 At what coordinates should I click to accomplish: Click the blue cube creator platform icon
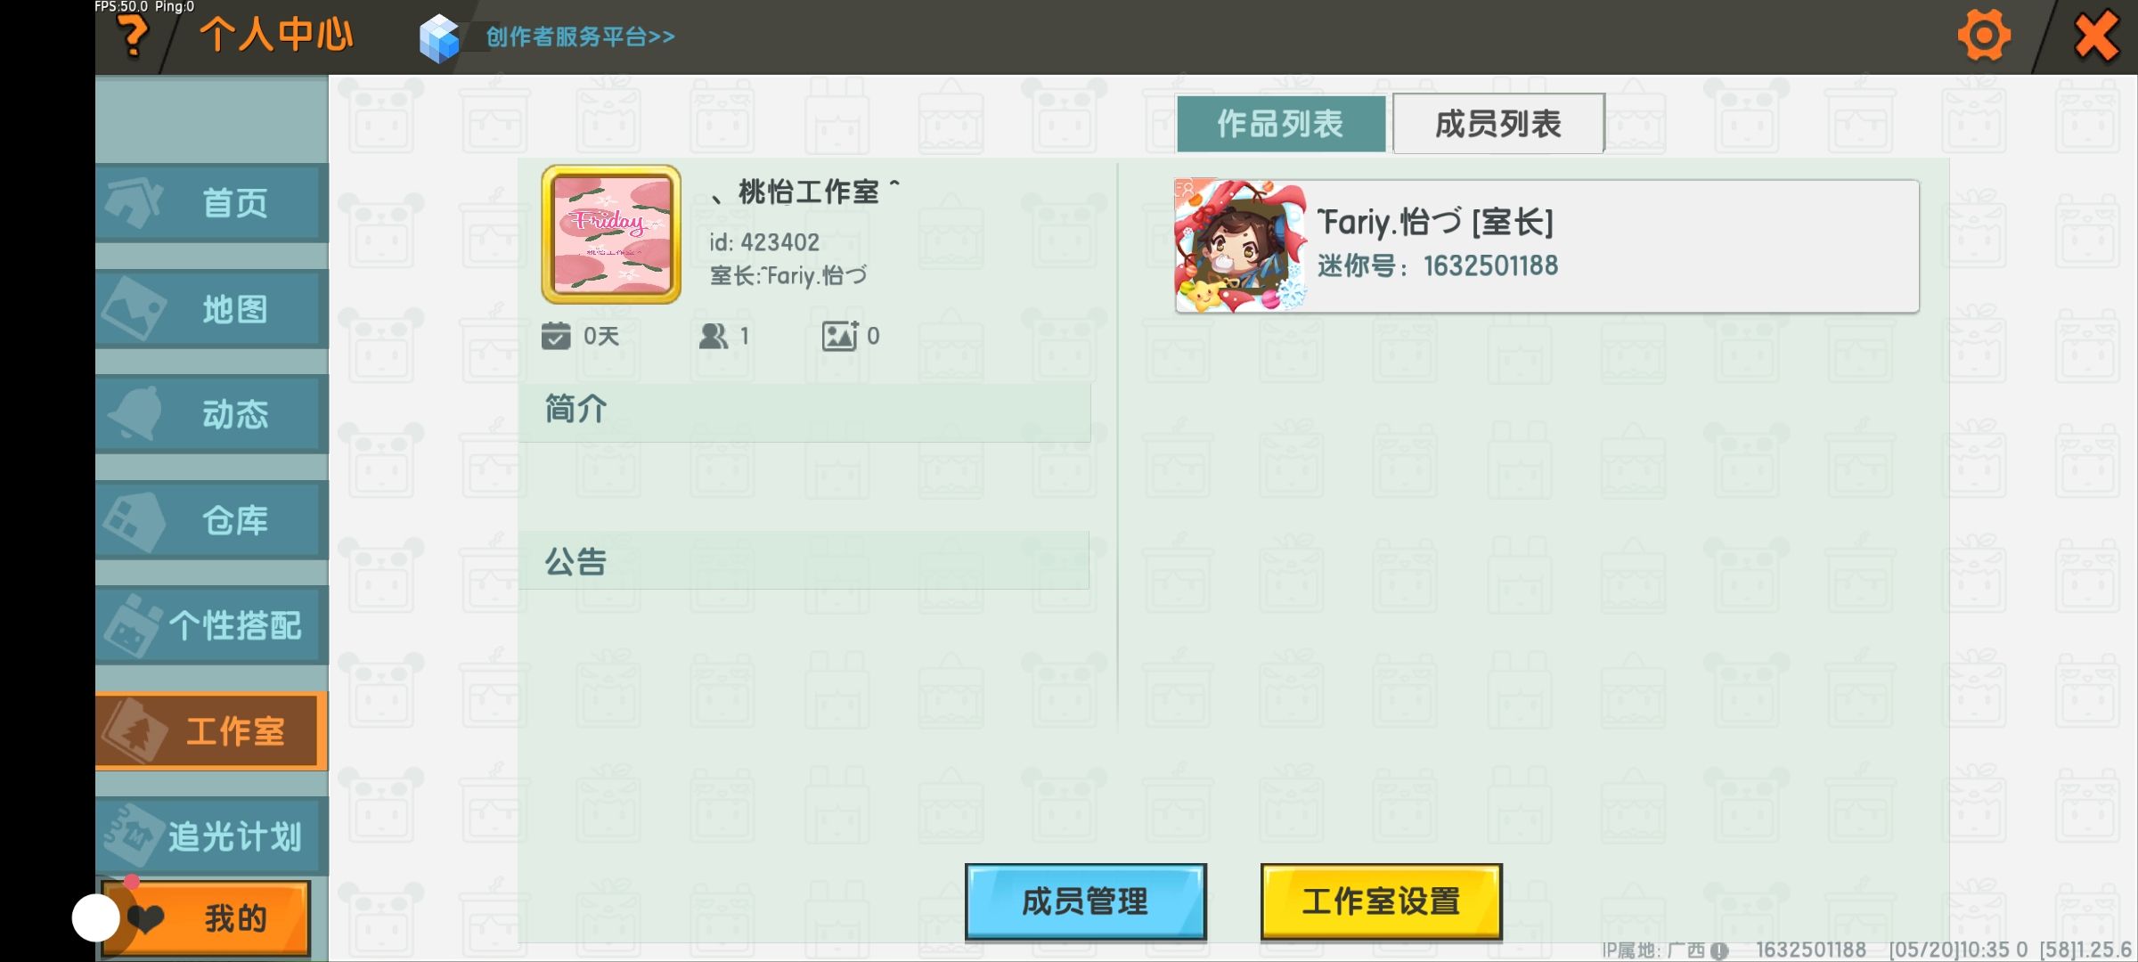click(x=439, y=38)
